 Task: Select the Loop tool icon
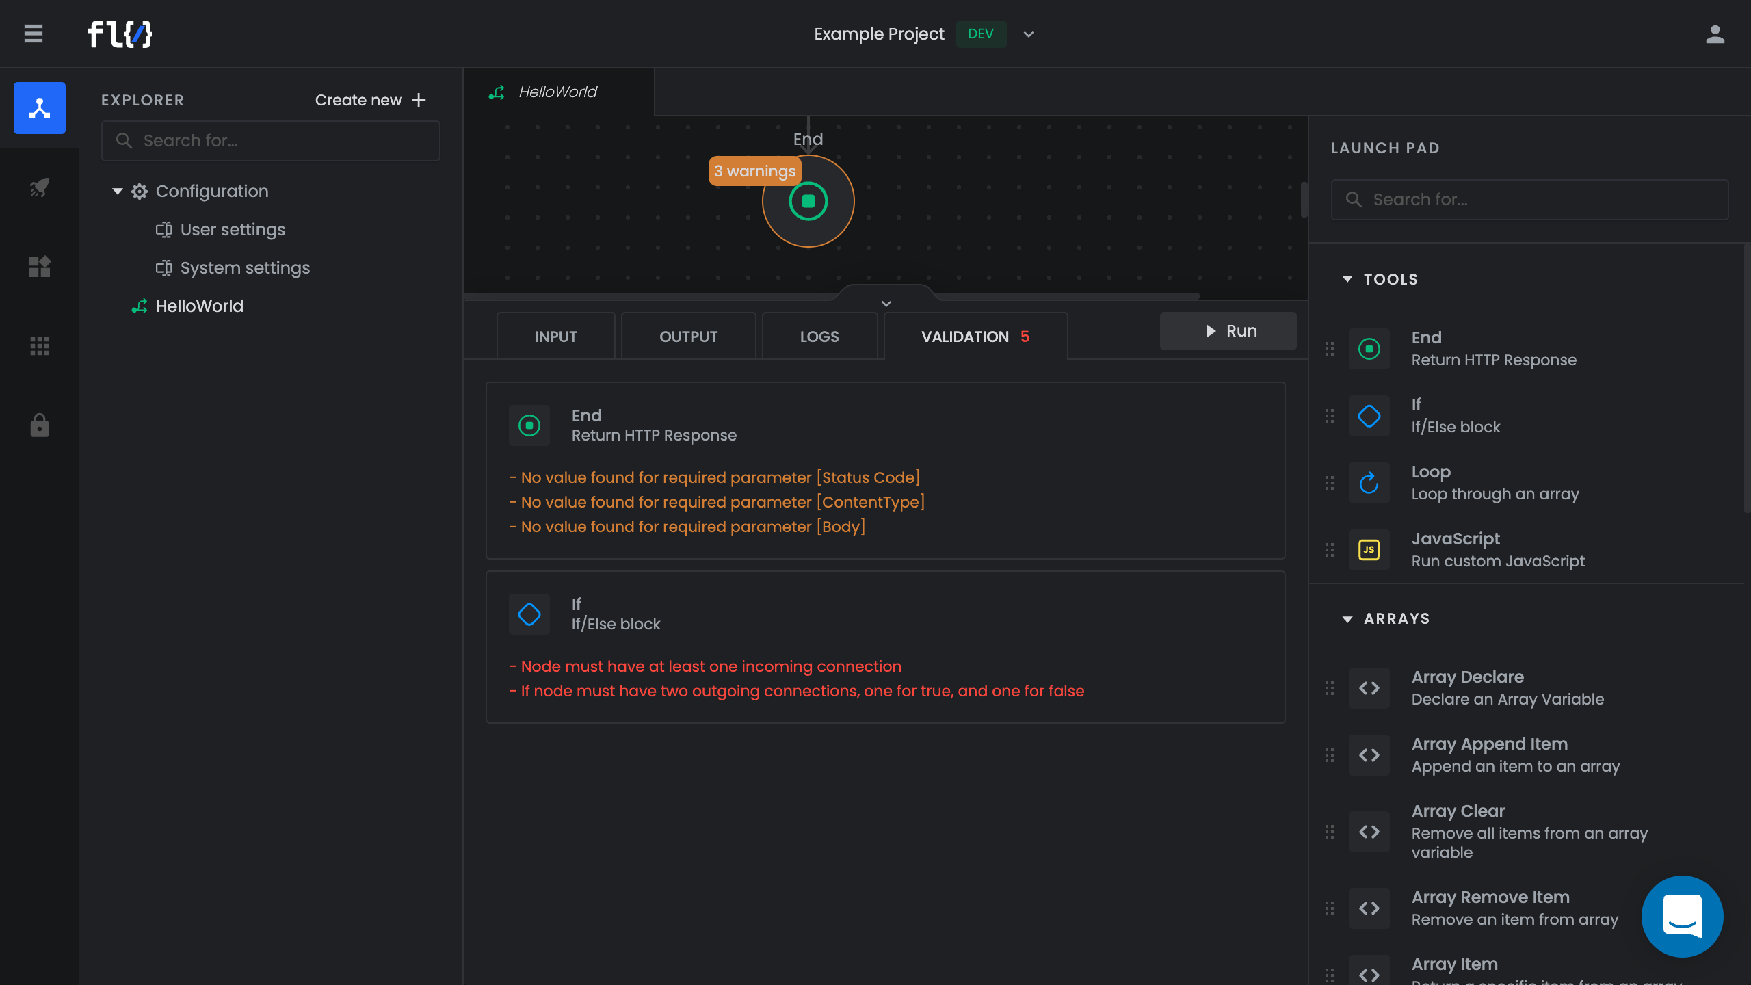point(1369,483)
